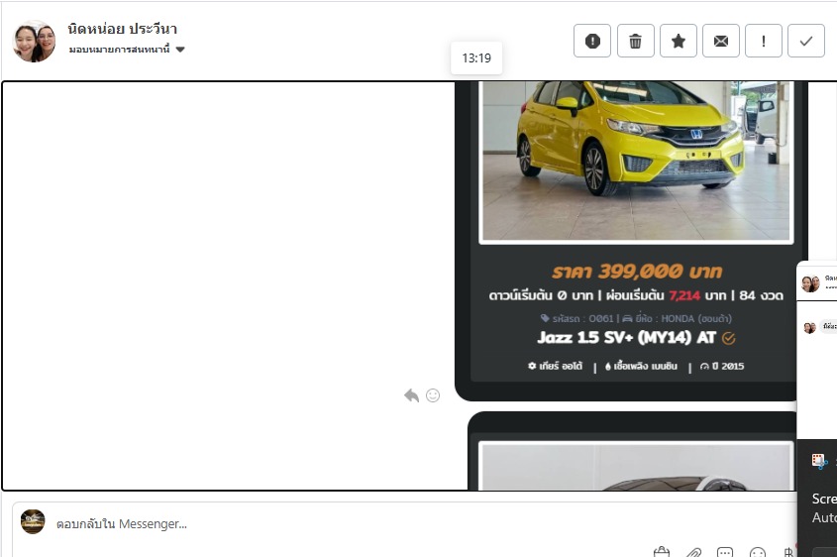Delete conversation with the trash icon
The image size is (837, 557).
[635, 41]
